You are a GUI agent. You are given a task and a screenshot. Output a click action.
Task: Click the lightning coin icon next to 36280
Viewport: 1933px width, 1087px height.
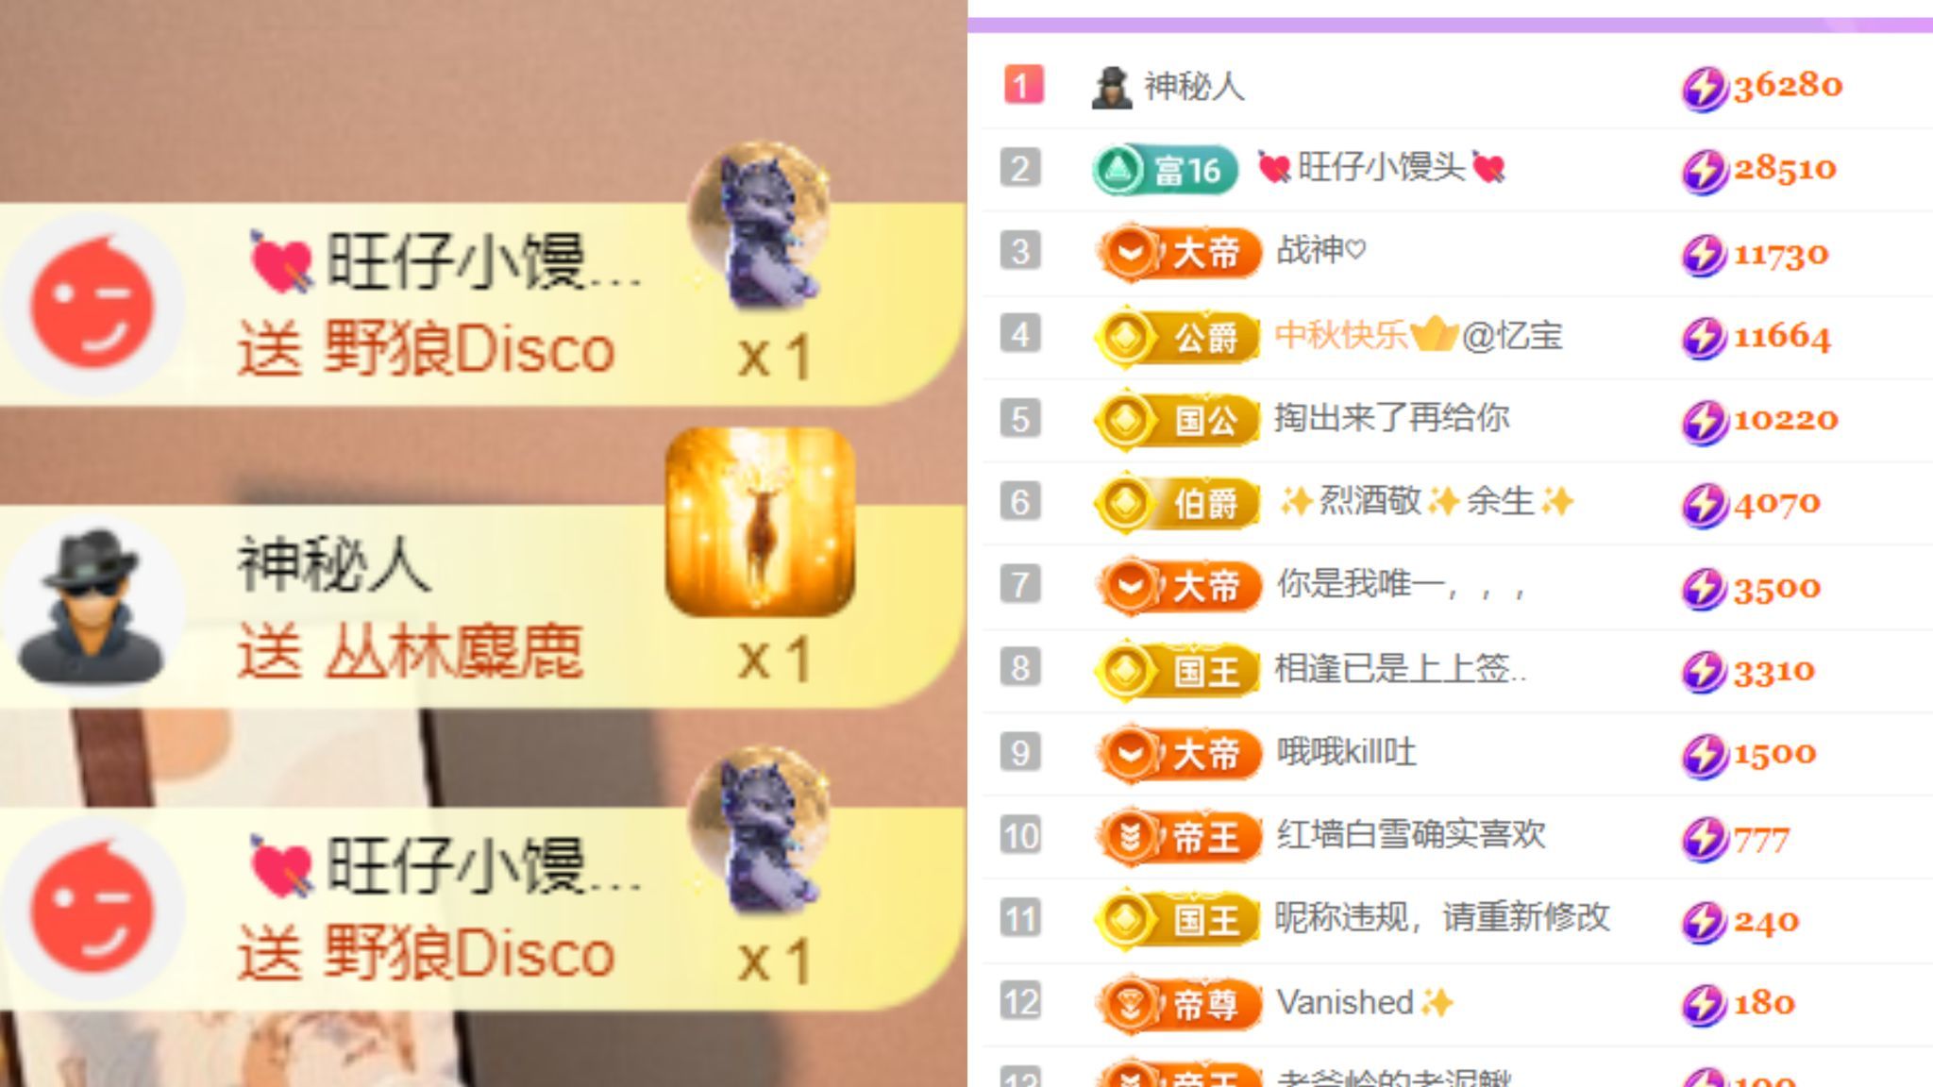(1704, 89)
